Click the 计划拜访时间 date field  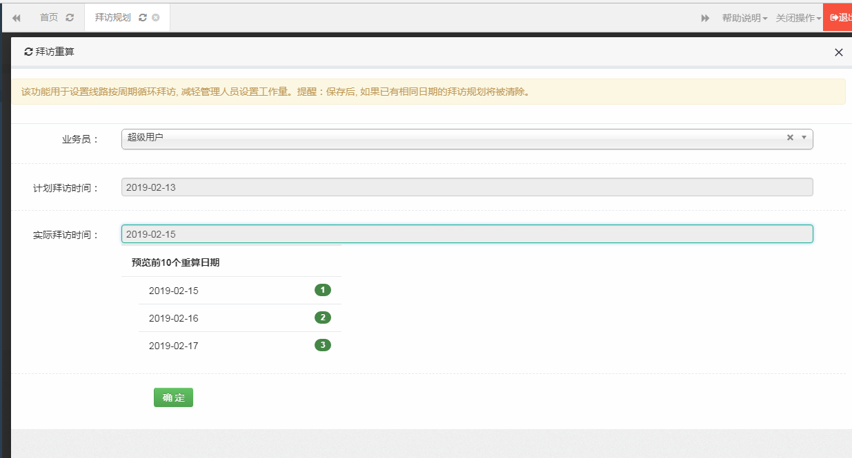click(467, 187)
